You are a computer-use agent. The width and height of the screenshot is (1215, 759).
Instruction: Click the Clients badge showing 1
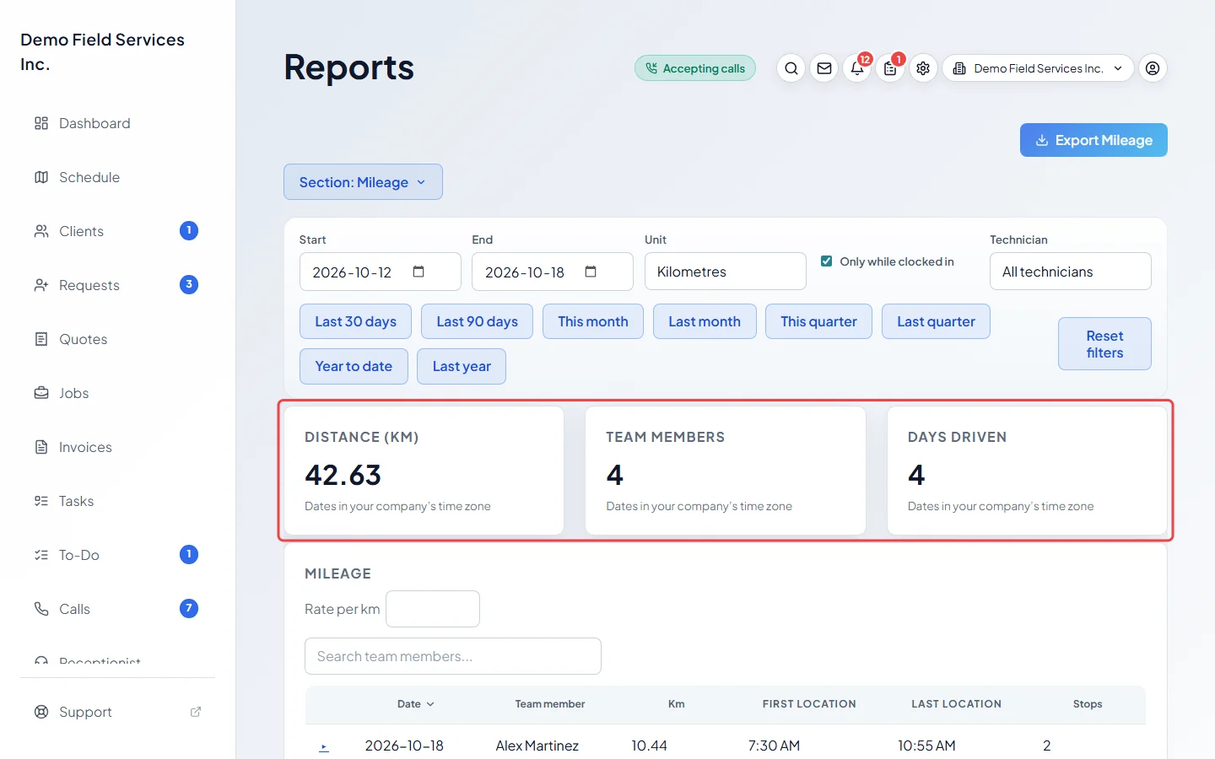coord(189,230)
